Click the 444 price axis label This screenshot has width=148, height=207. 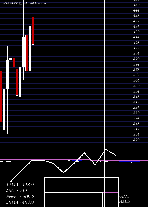pos(136,10)
